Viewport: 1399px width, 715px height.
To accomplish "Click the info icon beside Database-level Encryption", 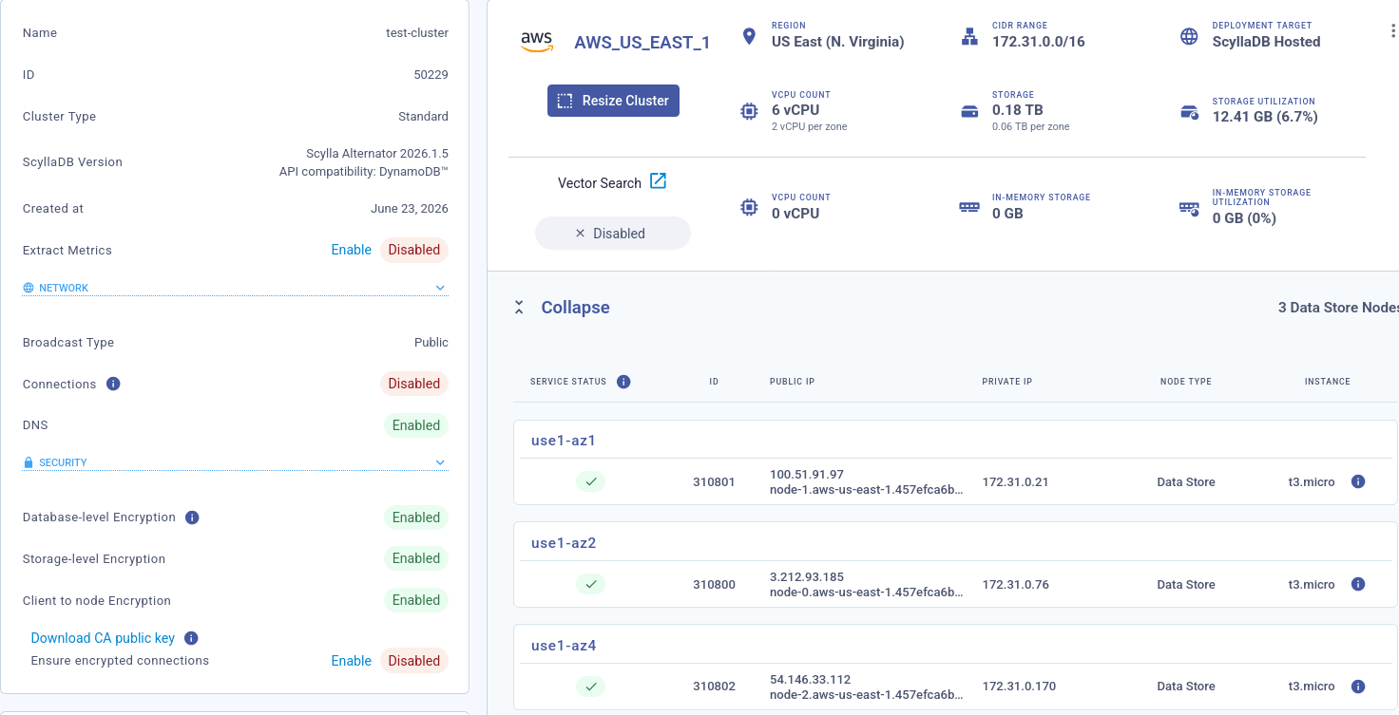I will click(192, 517).
